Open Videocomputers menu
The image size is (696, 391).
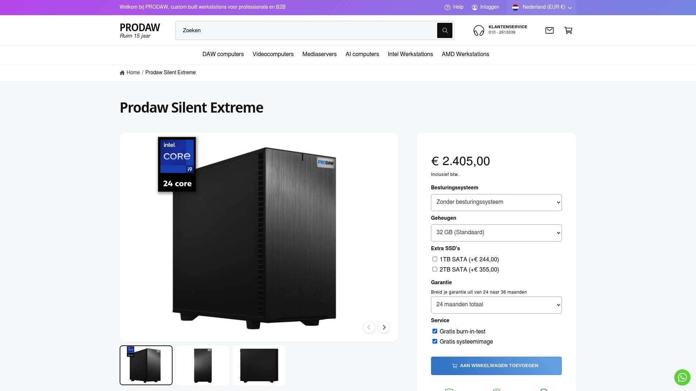click(x=273, y=54)
